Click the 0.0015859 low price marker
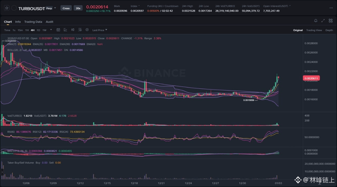 [x=249, y=100]
